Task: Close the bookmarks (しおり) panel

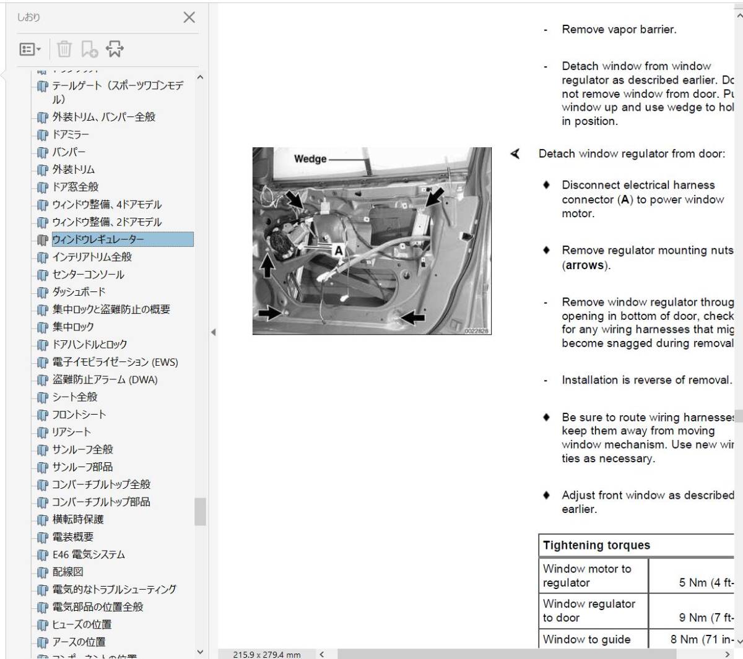Action: (189, 17)
